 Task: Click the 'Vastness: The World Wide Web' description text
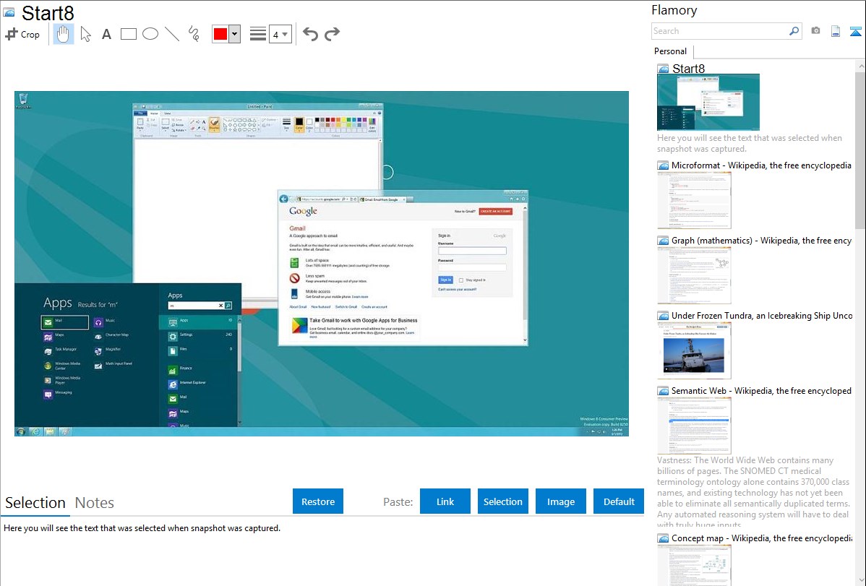(x=753, y=493)
